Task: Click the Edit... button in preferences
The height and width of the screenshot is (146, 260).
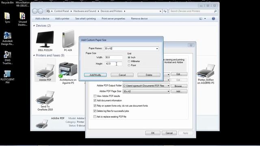Action: pos(179,74)
